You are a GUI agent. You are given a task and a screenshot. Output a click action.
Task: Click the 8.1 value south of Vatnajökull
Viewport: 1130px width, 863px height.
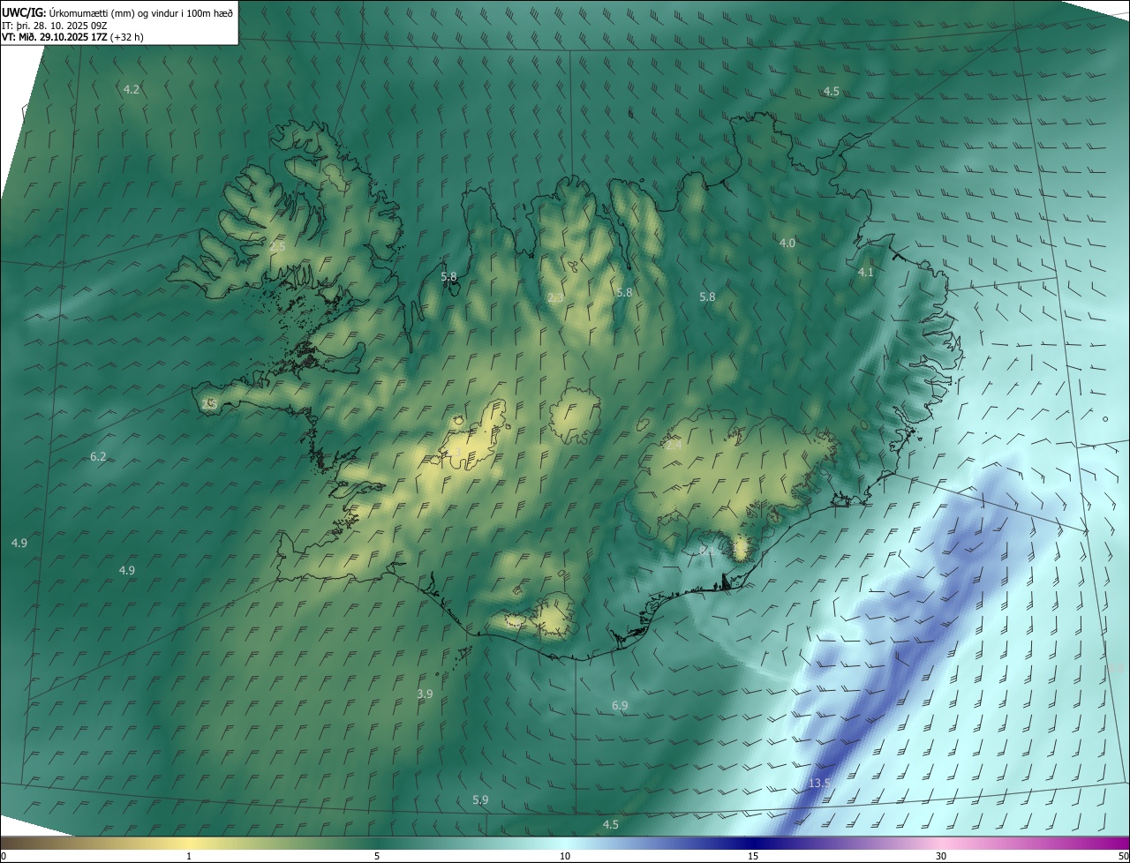click(707, 551)
